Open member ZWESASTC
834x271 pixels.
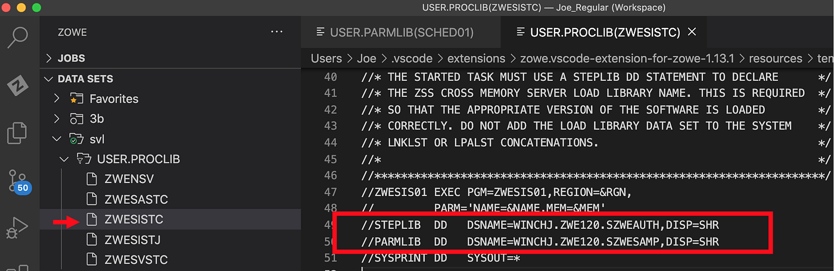pyautogui.click(x=136, y=200)
